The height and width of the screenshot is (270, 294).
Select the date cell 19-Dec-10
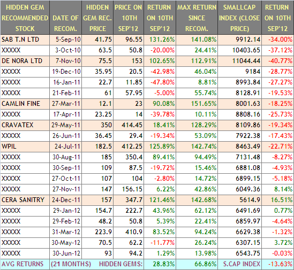pyautogui.click(x=66, y=72)
